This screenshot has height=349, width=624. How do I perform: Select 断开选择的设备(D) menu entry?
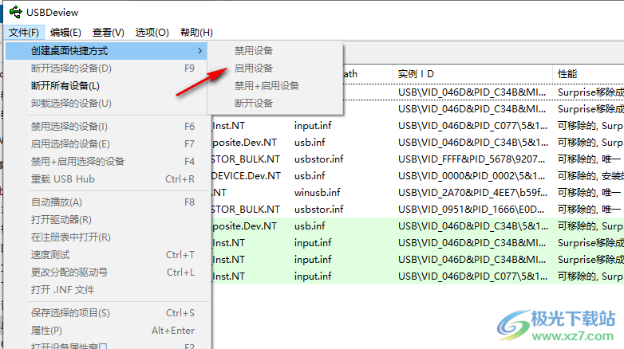[x=106, y=69]
